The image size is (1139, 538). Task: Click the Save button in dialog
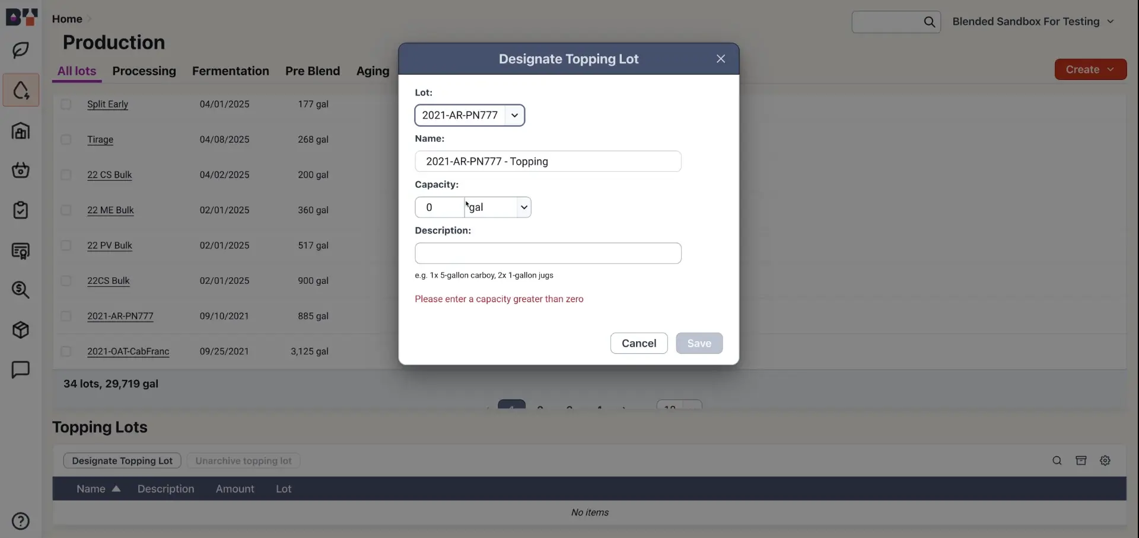click(x=699, y=343)
